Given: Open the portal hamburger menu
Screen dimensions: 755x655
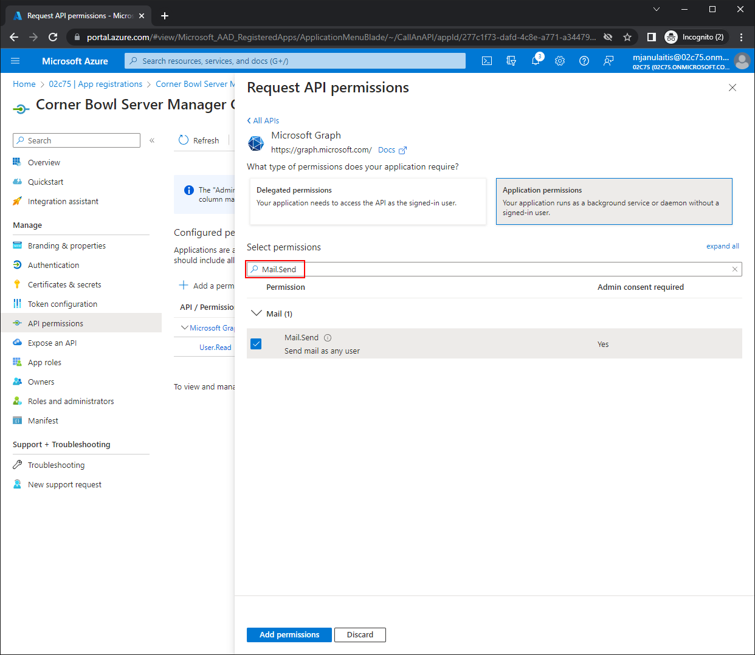Looking at the screenshot, I should 15,61.
